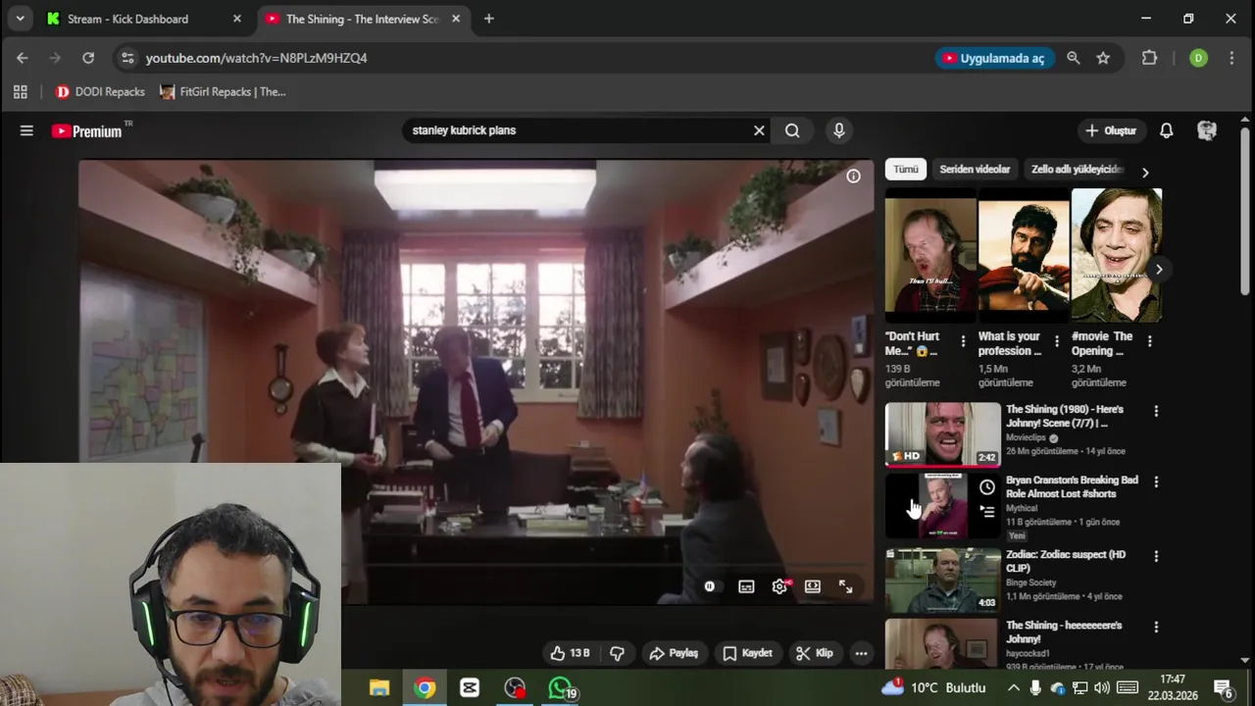The width and height of the screenshot is (1255, 706).
Task: Click the search magnifier button
Action: tap(792, 130)
